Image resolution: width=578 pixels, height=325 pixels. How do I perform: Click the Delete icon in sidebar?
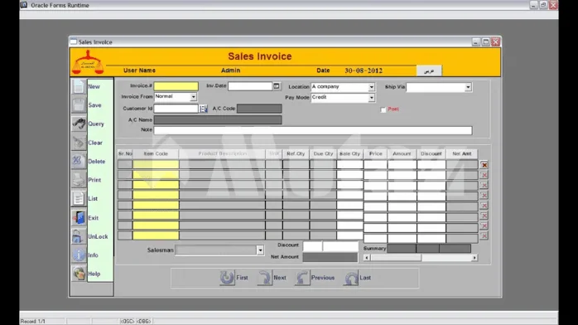pos(79,161)
